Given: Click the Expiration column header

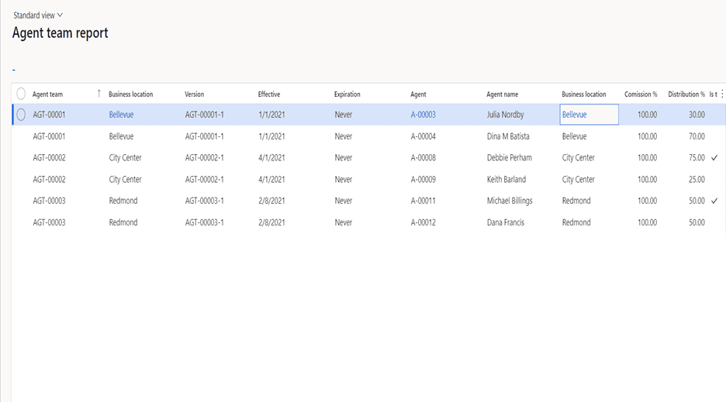Looking at the screenshot, I should tap(347, 94).
